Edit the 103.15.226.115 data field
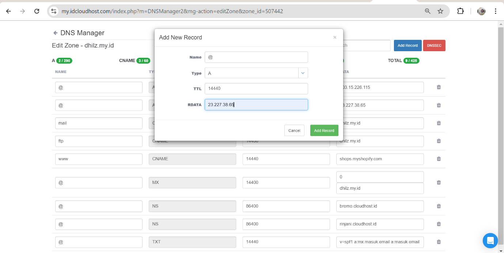The image size is (504, 253). click(x=383, y=87)
